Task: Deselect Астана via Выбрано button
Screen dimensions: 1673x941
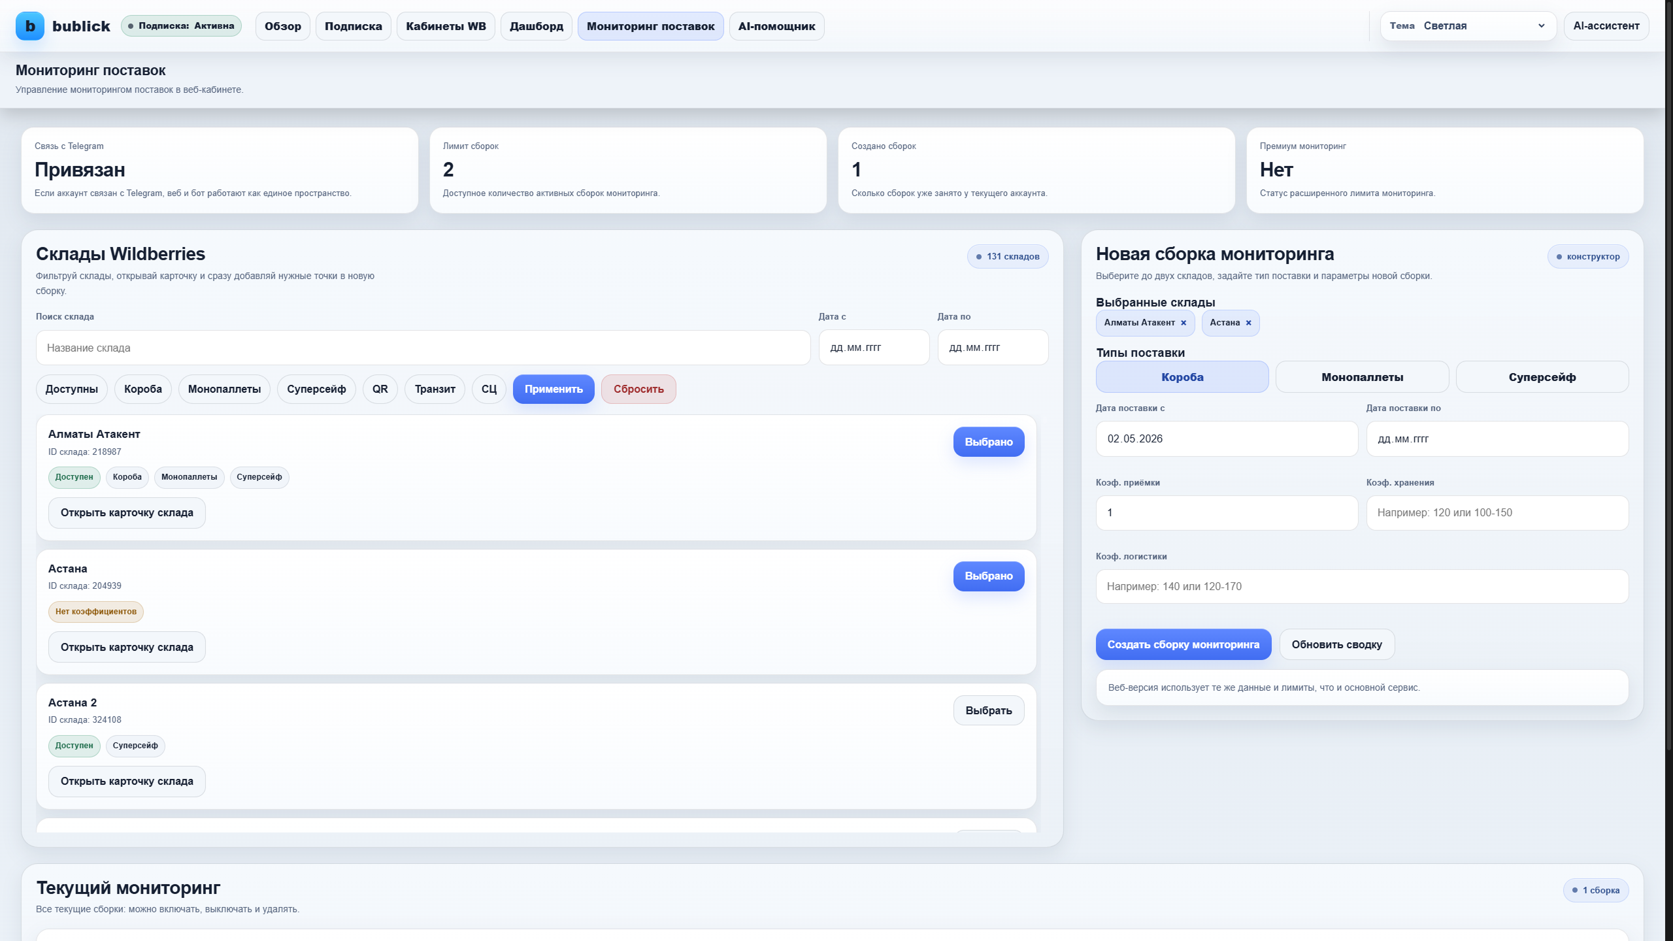Action: 989,576
